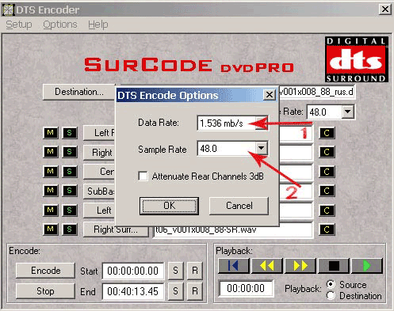This screenshot has height=311, width=394.
Task: Toggle Solo for the Left Front channel
Action: (x=70, y=133)
